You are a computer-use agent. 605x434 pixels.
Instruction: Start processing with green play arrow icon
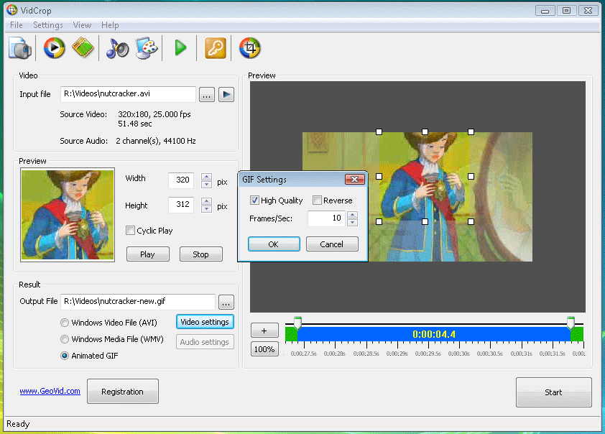(180, 48)
